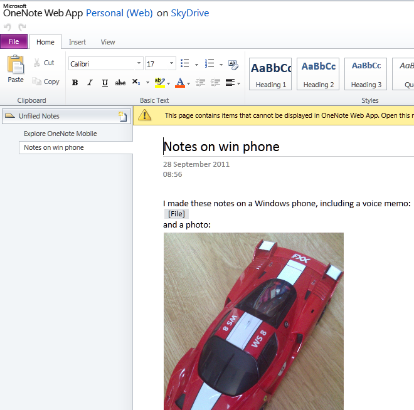Click the warning triangle icon
This screenshot has height=410, width=414.
(145, 115)
